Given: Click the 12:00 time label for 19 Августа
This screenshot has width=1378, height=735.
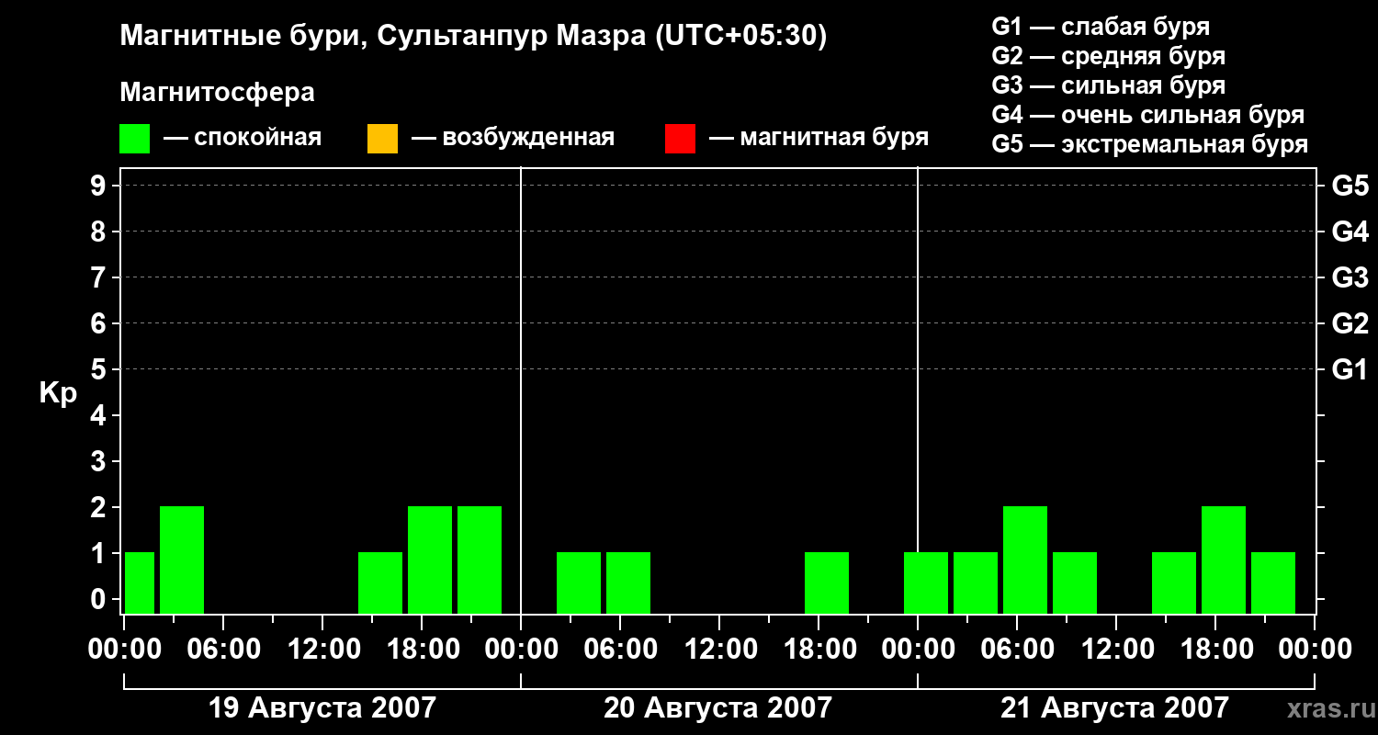Looking at the screenshot, I should [322, 650].
